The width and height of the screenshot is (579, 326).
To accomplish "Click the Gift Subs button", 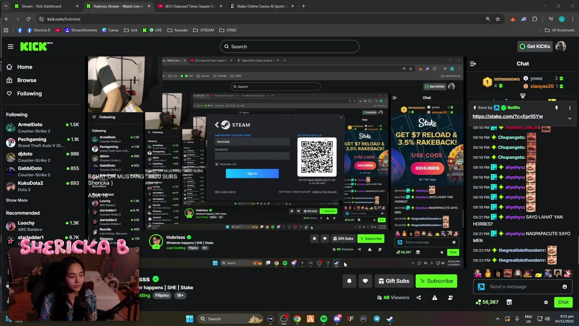I will (394, 281).
